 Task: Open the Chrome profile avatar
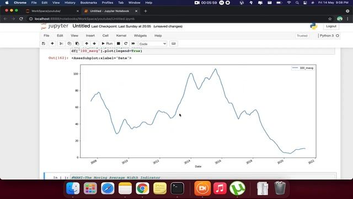pos(340,19)
